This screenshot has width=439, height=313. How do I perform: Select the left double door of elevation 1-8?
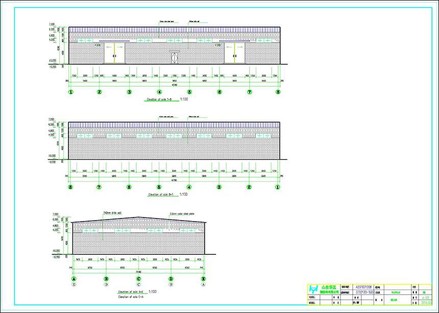(114, 53)
